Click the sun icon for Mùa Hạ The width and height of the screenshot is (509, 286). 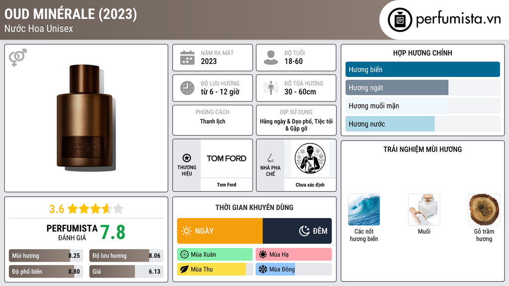(x=263, y=255)
